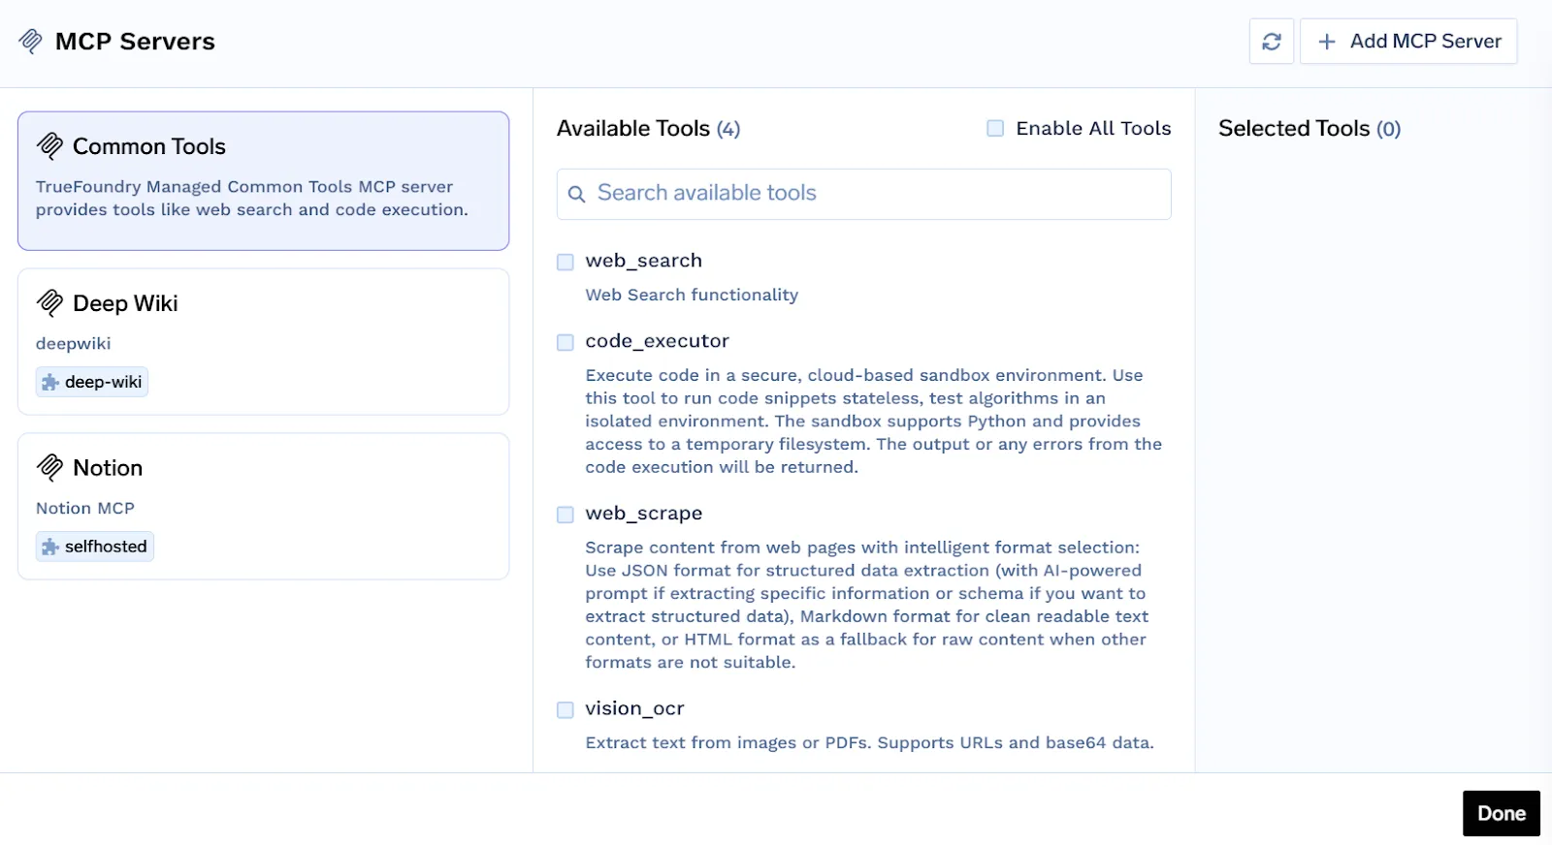Screen dimensions: 1552x845
Task: Click the magnifier icon in the tools search bar
Action: [x=577, y=194]
